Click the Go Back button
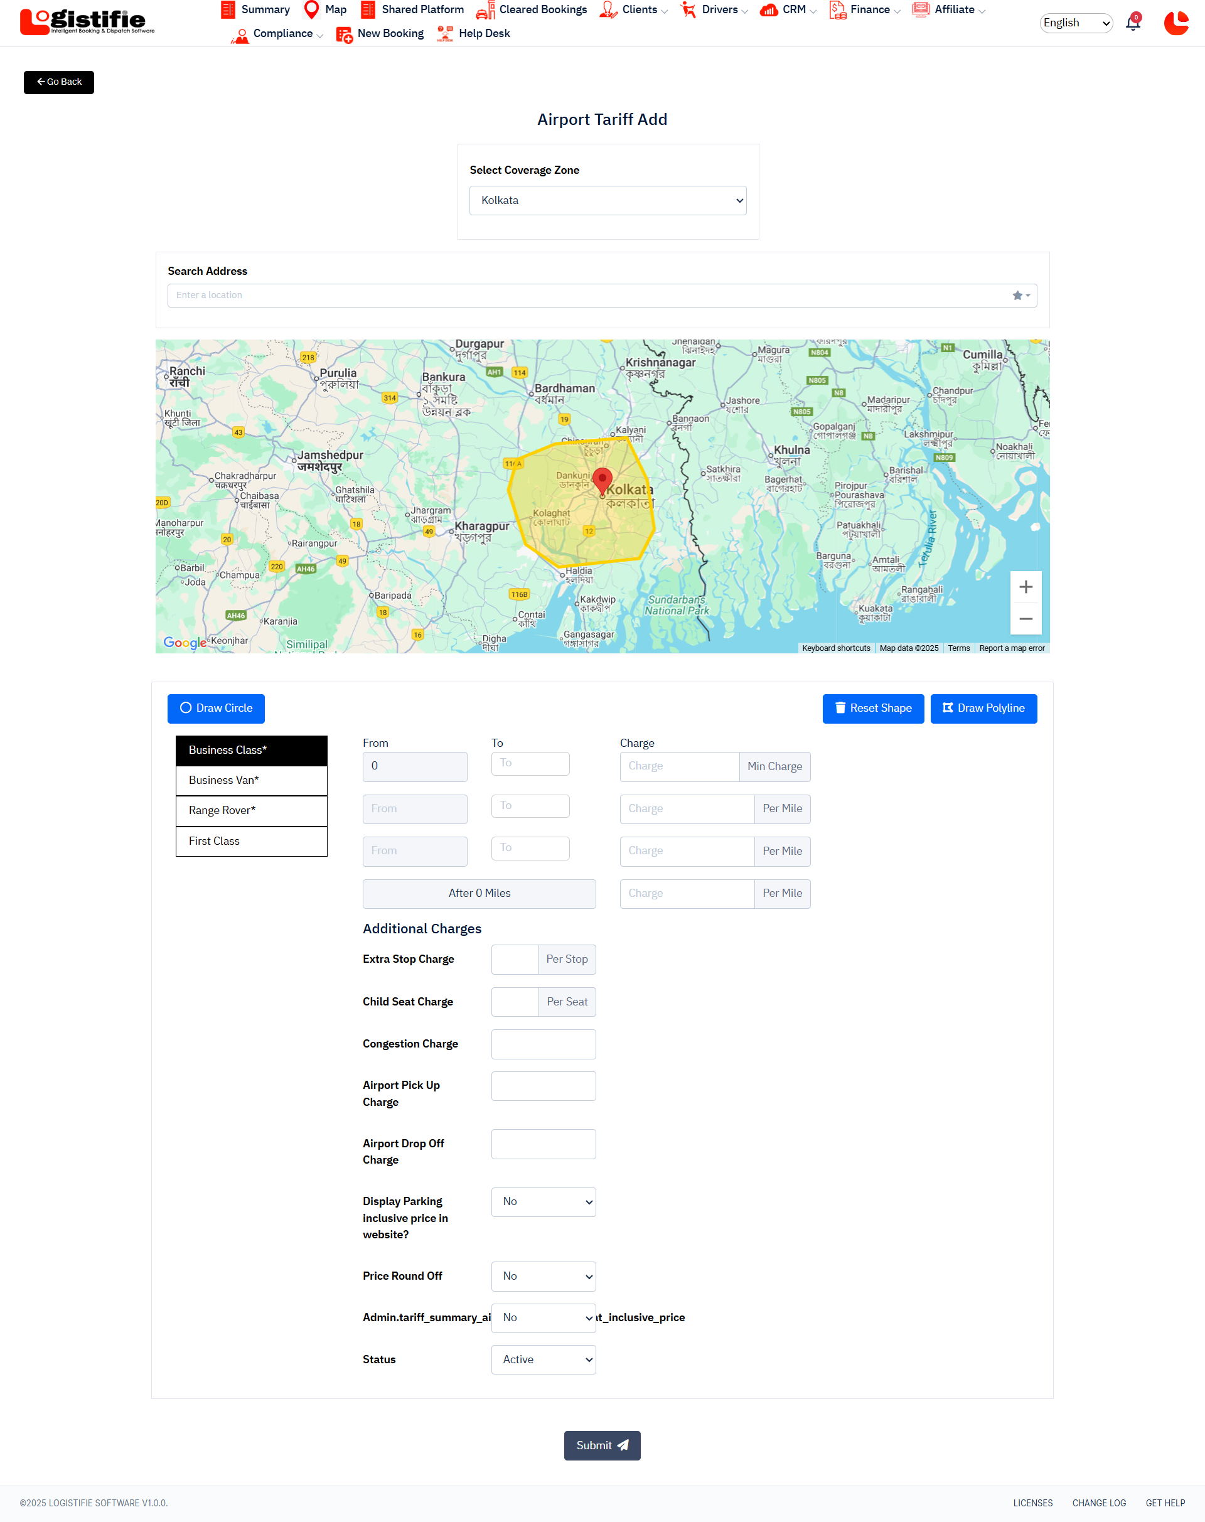Viewport: 1205px width, 1522px height. pos(58,82)
